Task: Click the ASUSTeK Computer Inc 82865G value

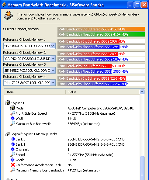Action: point(102,108)
